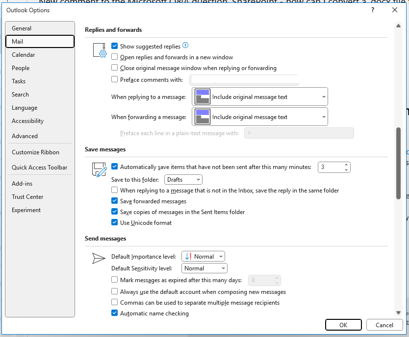Viewport: 409px width, 337px height.
Task: Click the question mark help icon in the title bar
Action: pos(373,10)
